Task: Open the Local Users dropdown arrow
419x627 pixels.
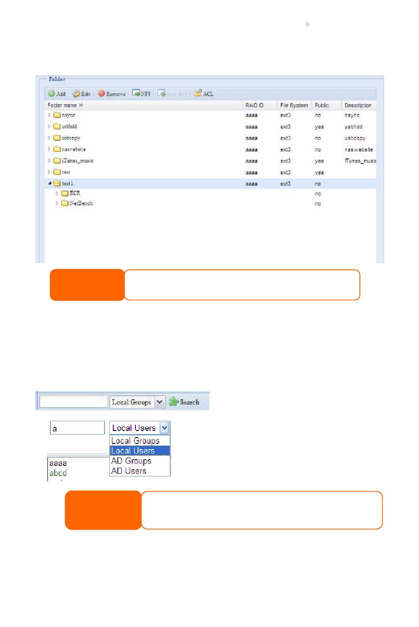Action: click(165, 427)
